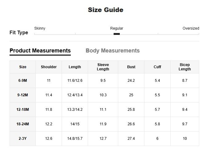Screen dimensions: 206x150
Task: Click the Size Guide heading
Action: tap(106, 10)
